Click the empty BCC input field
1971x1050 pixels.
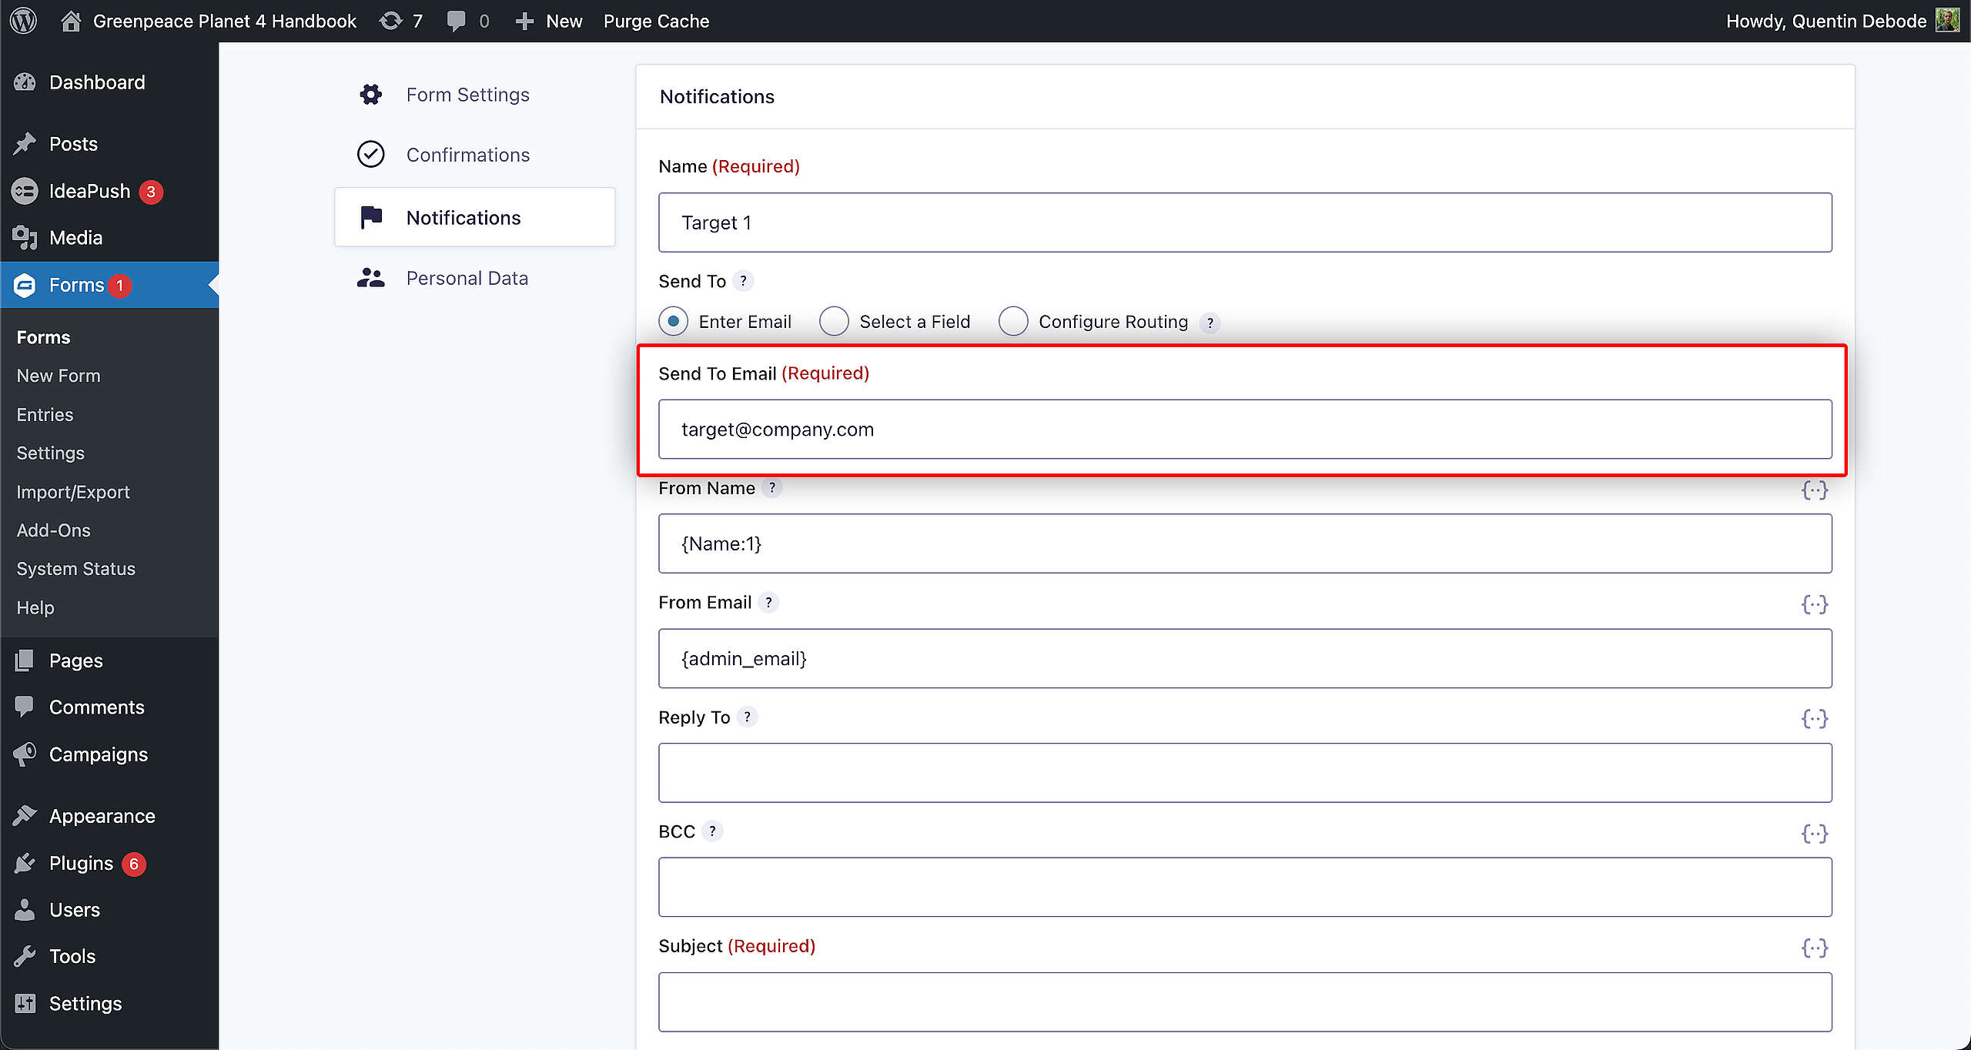pos(1245,887)
